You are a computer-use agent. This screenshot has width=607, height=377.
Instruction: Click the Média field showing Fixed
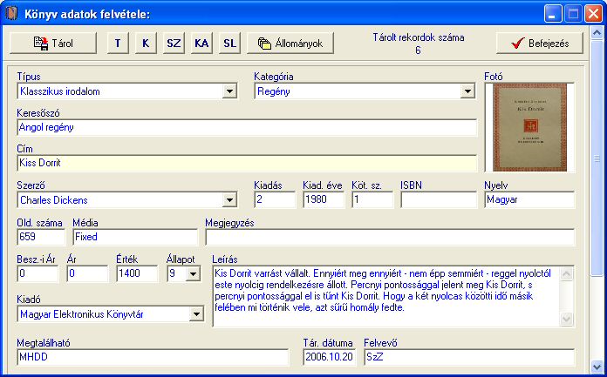[x=135, y=237]
